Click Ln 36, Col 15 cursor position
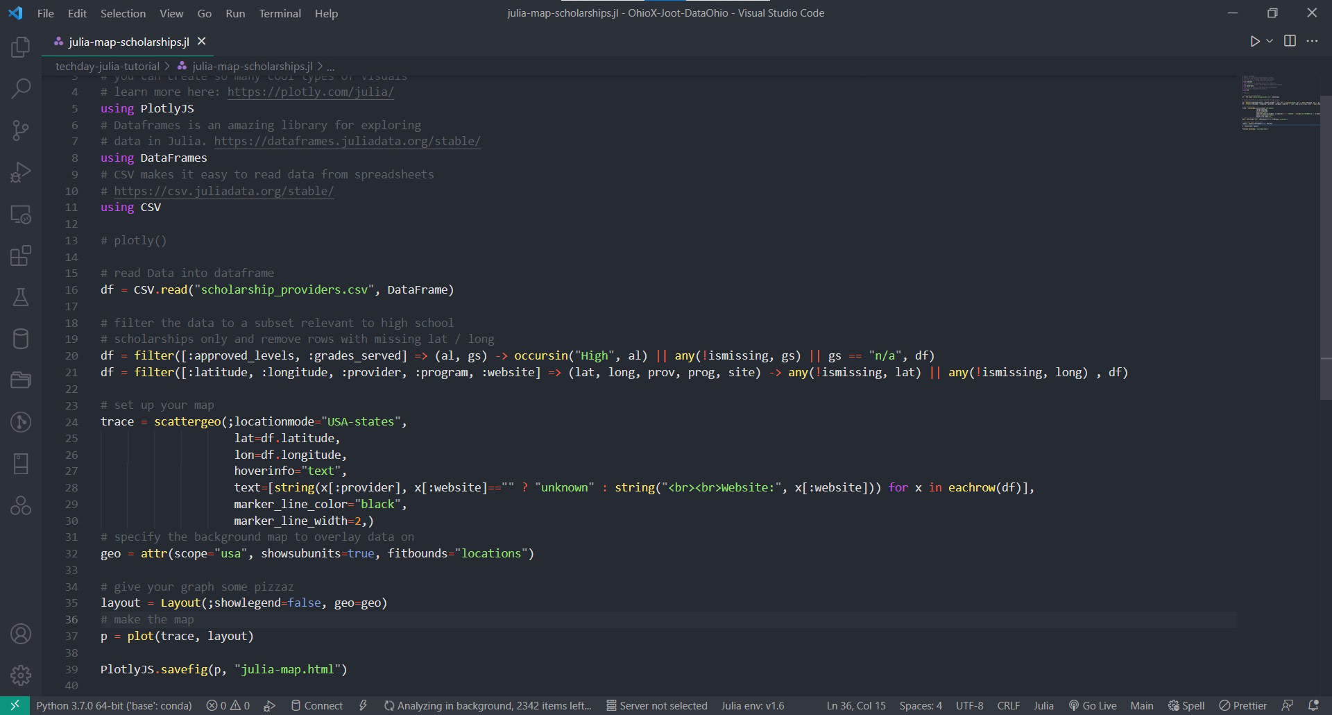This screenshot has width=1332, height=715. [856, 705]
